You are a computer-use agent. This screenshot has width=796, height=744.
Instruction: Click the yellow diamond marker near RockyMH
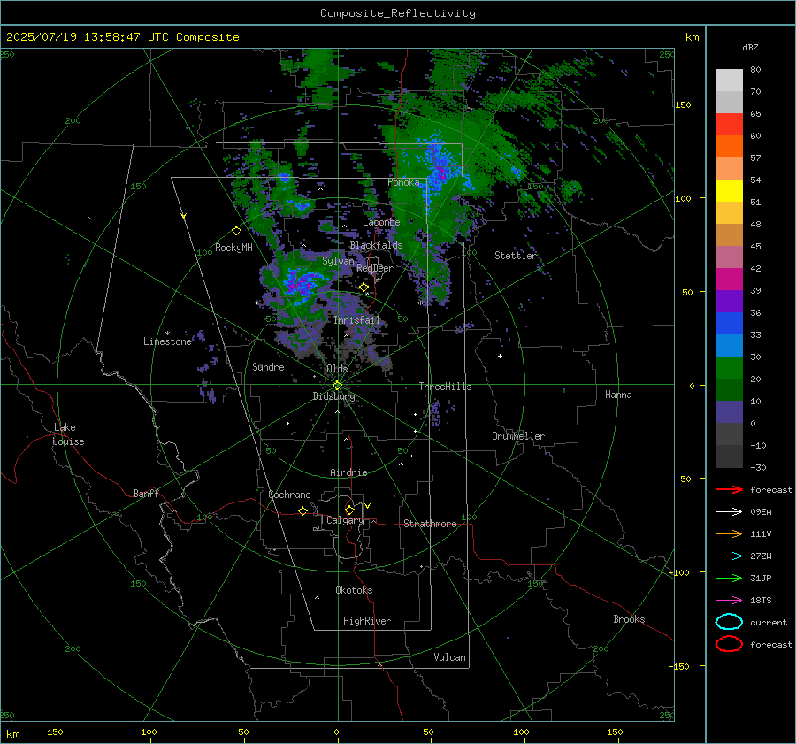coord(236,231)
